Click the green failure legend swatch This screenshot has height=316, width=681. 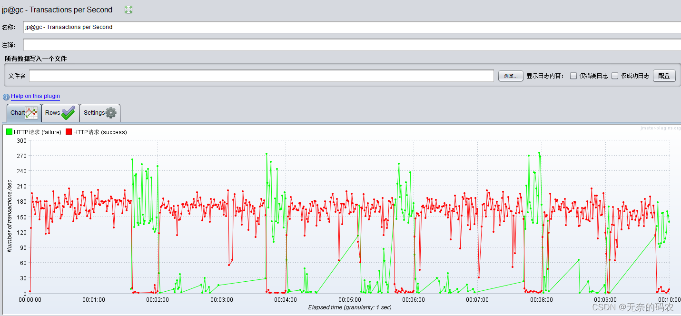[9, 132]
